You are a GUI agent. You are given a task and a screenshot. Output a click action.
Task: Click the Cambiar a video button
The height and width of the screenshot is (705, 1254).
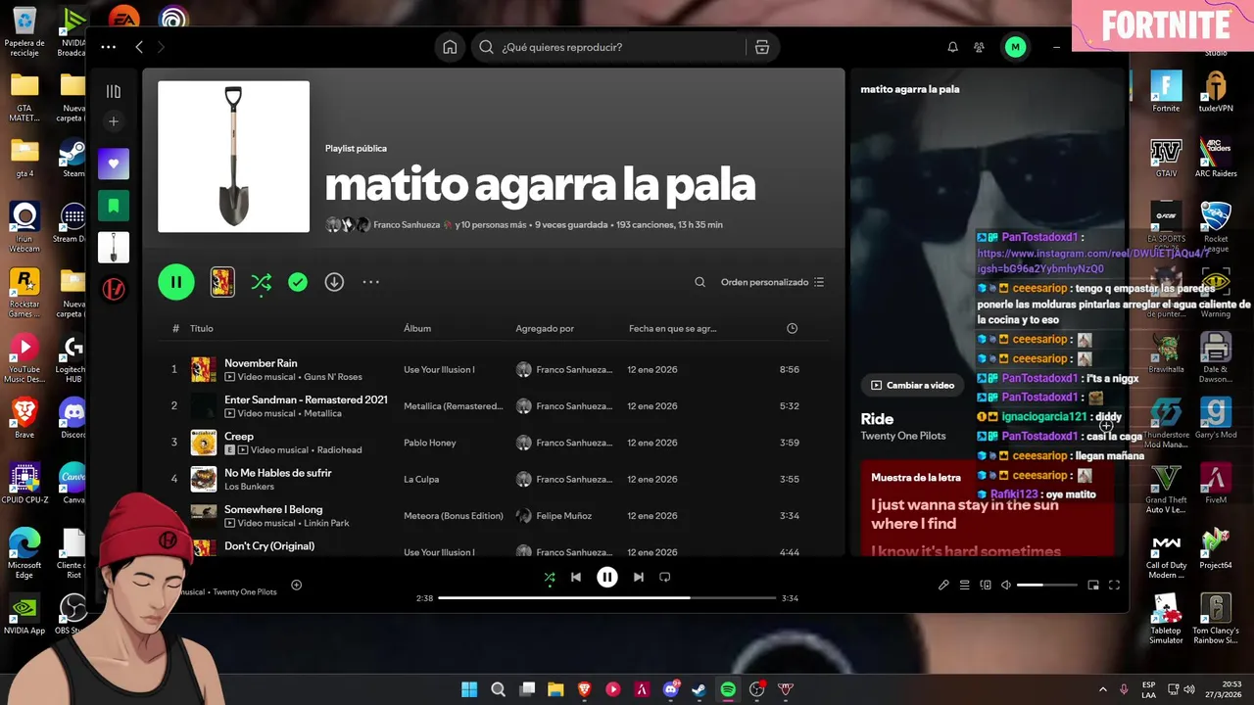913,386
